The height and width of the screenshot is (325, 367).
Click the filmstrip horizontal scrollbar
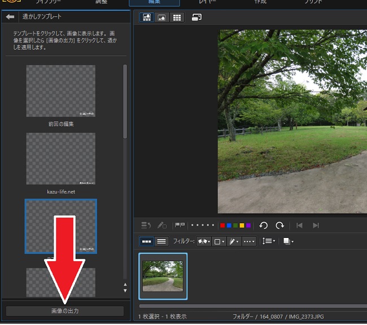coord(253,306)
